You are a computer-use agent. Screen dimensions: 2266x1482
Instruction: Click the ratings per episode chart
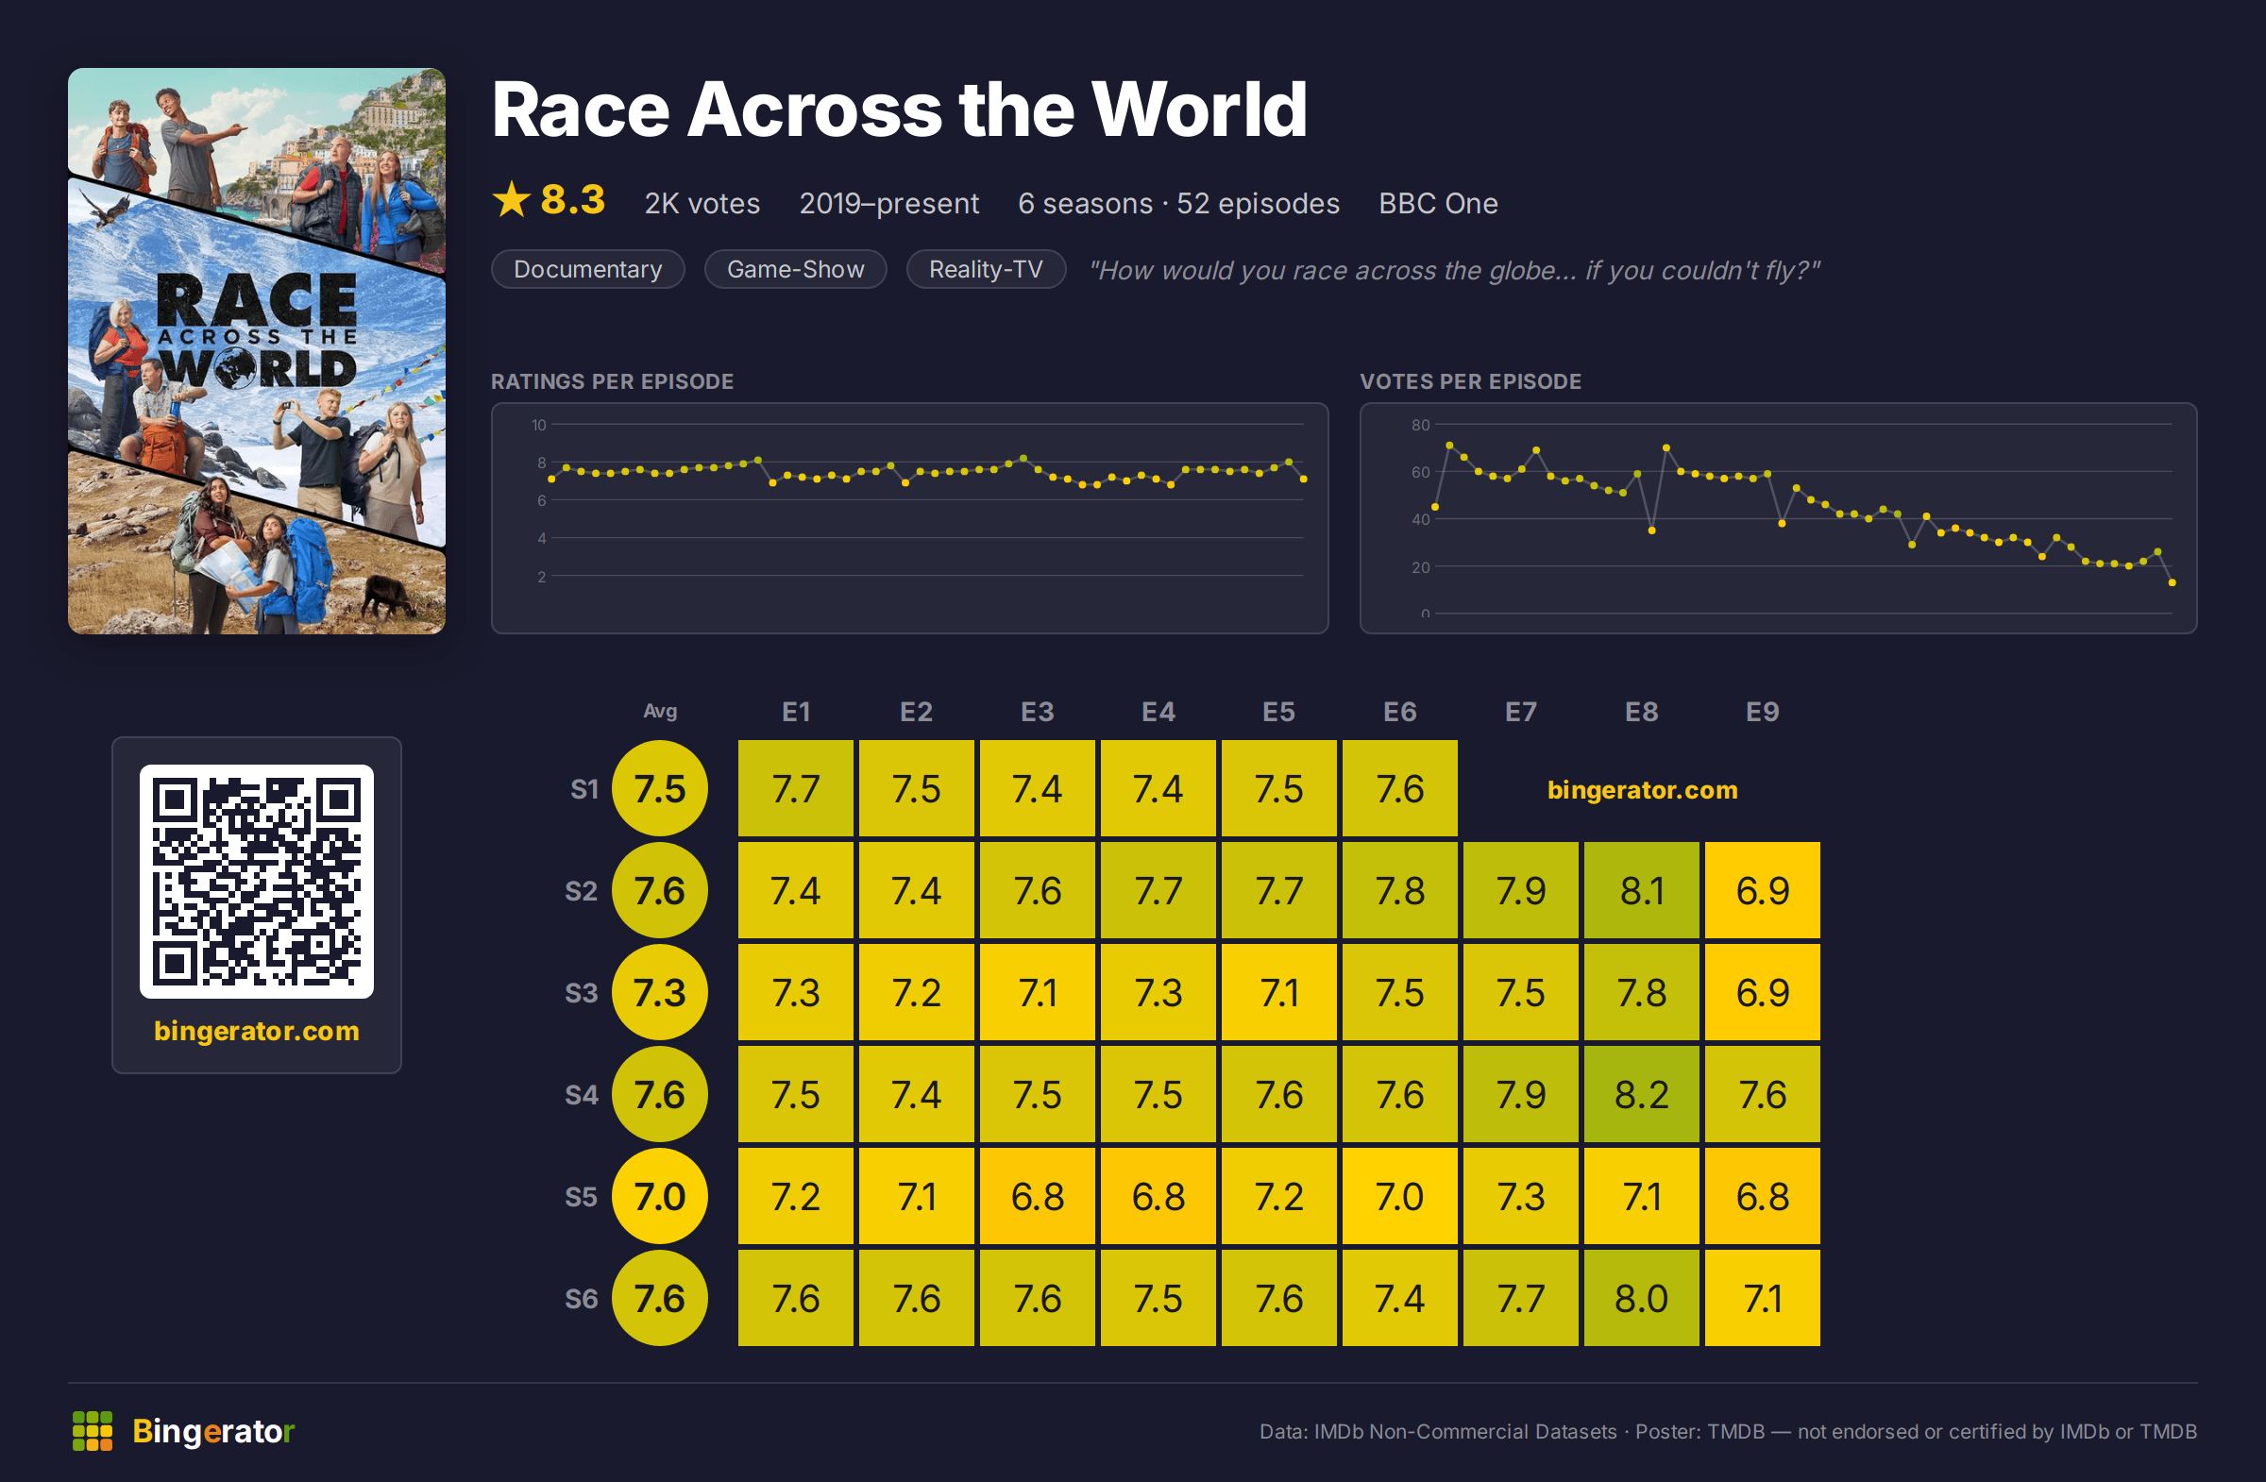pos(909,518)
